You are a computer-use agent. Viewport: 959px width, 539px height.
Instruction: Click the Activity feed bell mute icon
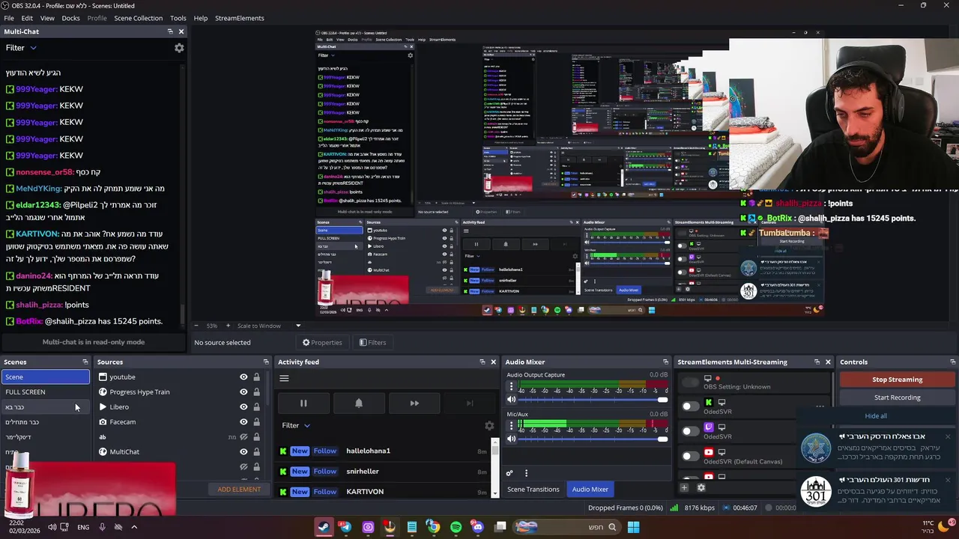[x=359, y=403]
